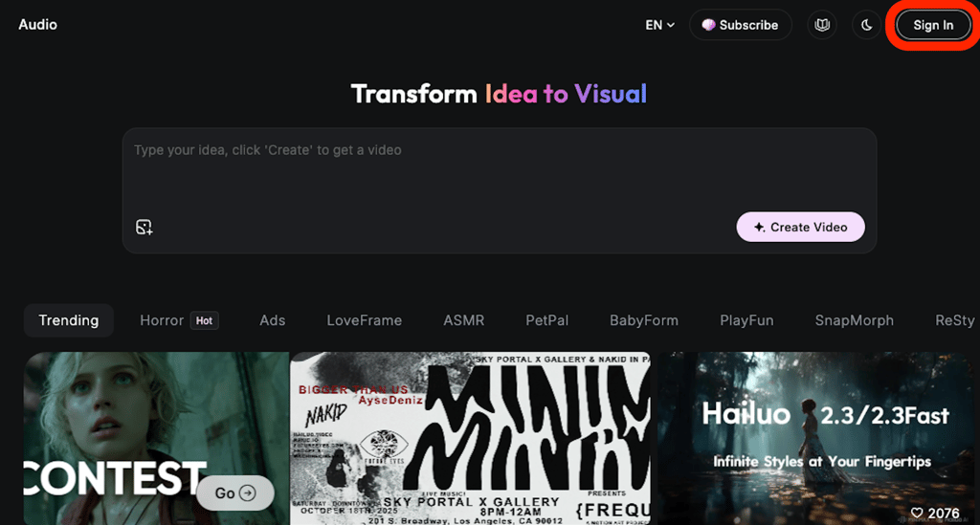Like the Hailuo video heart icon
Viewport: 980px width, 525px height.
916,513
